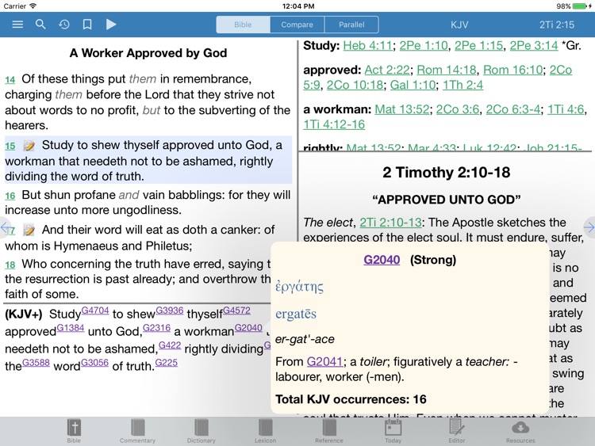Viewport: 595px width, 446px height.
Task: Tap the bookmark icon
Action: (x=87, y=25)
